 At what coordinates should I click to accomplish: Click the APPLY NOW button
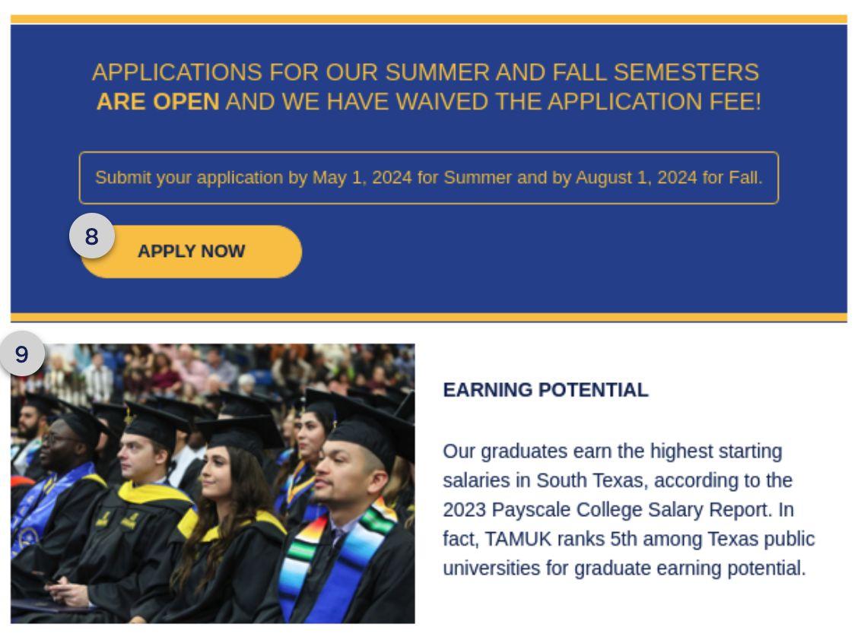[192, 252]
